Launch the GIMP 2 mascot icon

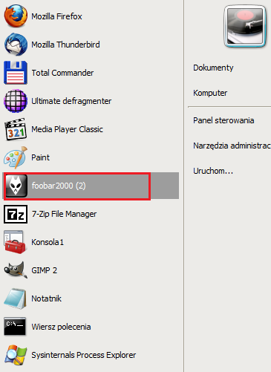(x=16, y=270)
